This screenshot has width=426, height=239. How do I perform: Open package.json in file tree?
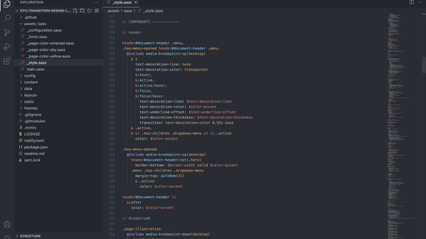36,147
